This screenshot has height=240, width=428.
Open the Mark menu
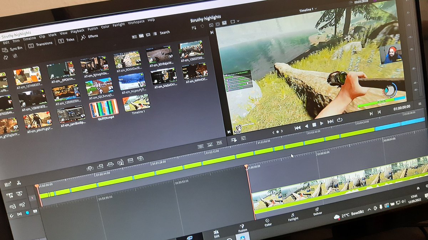52,35
